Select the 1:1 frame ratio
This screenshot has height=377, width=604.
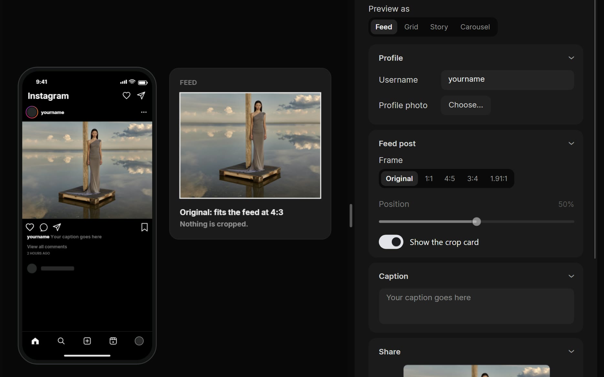tap(429, 178)
